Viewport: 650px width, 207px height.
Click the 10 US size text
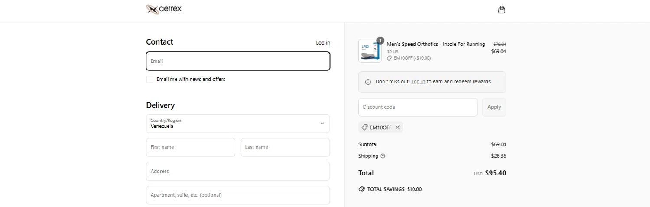point(393,52)
